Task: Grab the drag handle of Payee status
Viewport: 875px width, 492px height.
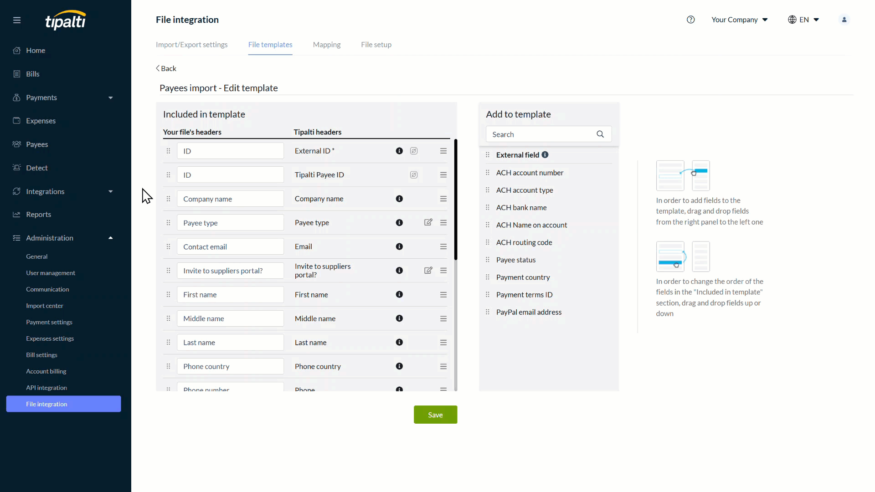Action: (x=488, y=260)
